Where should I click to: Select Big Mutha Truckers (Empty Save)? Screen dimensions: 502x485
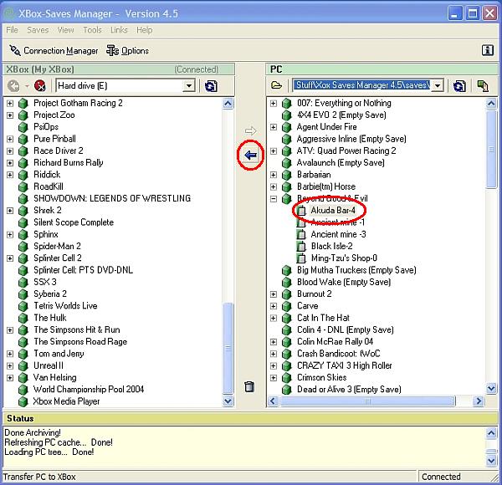356,270
